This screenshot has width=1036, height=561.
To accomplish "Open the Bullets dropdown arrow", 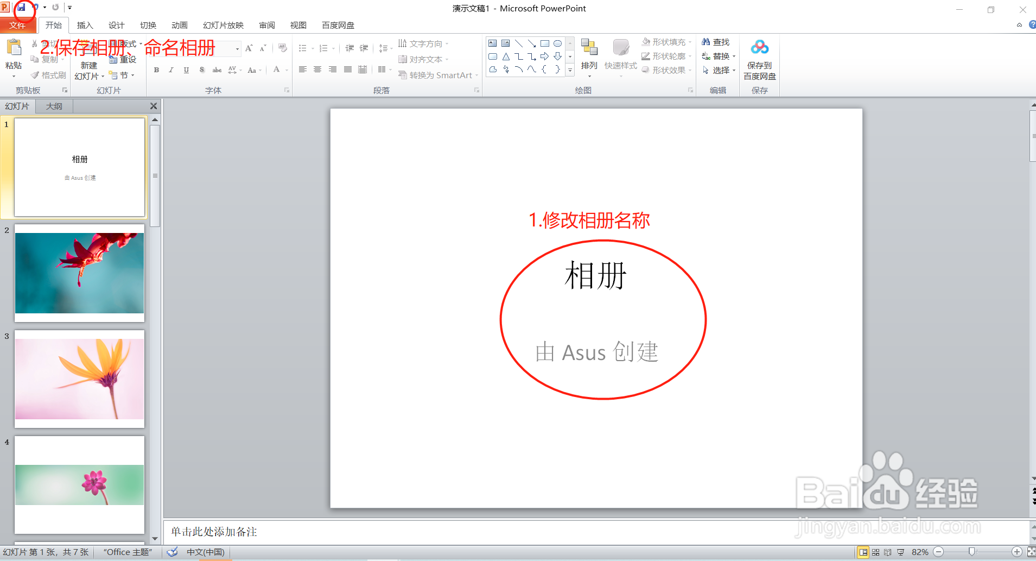I will coord(313,48).
